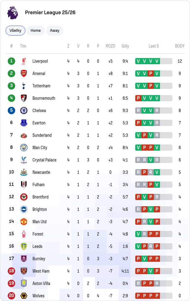Open the Bournemouth team link

[x=44, y=98]
